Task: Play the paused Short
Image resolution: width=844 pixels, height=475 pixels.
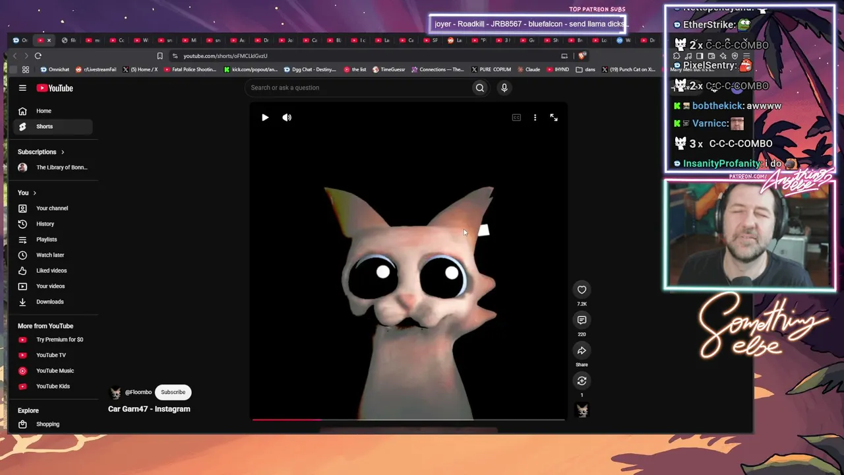Action: pyautogui.click(x=265, y=117)
